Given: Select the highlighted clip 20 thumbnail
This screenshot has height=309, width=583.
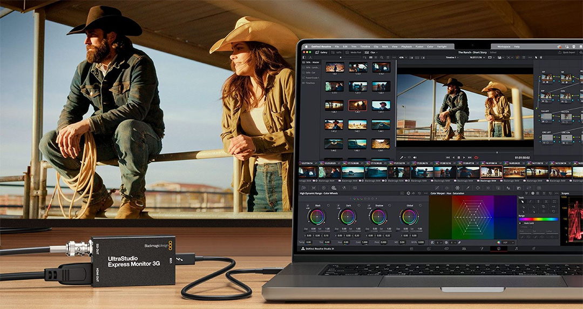Looking at the screenshot, I should click(491, 172).
